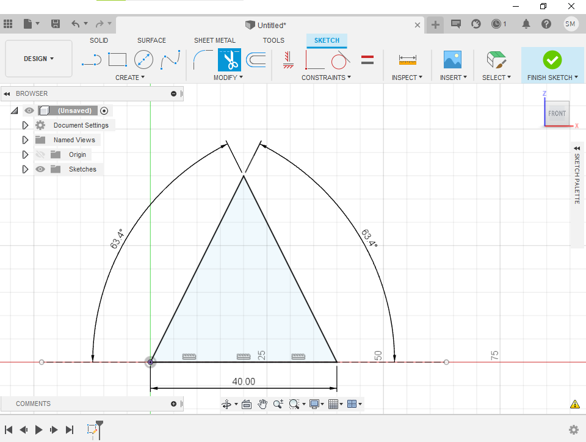
Task: Apply Coincident/fix constraint icon
Action: (x=288, y=60)
